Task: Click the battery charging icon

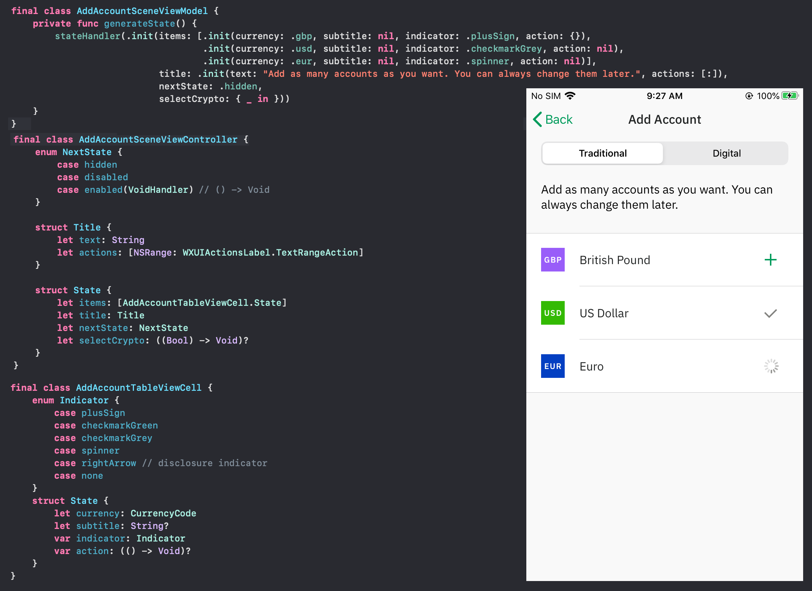Action: point(789,96)
